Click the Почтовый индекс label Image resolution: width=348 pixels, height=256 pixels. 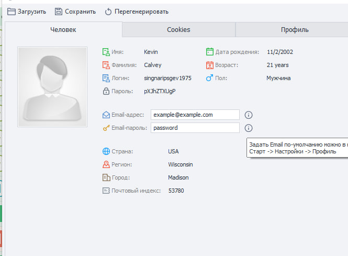point(136,191)
